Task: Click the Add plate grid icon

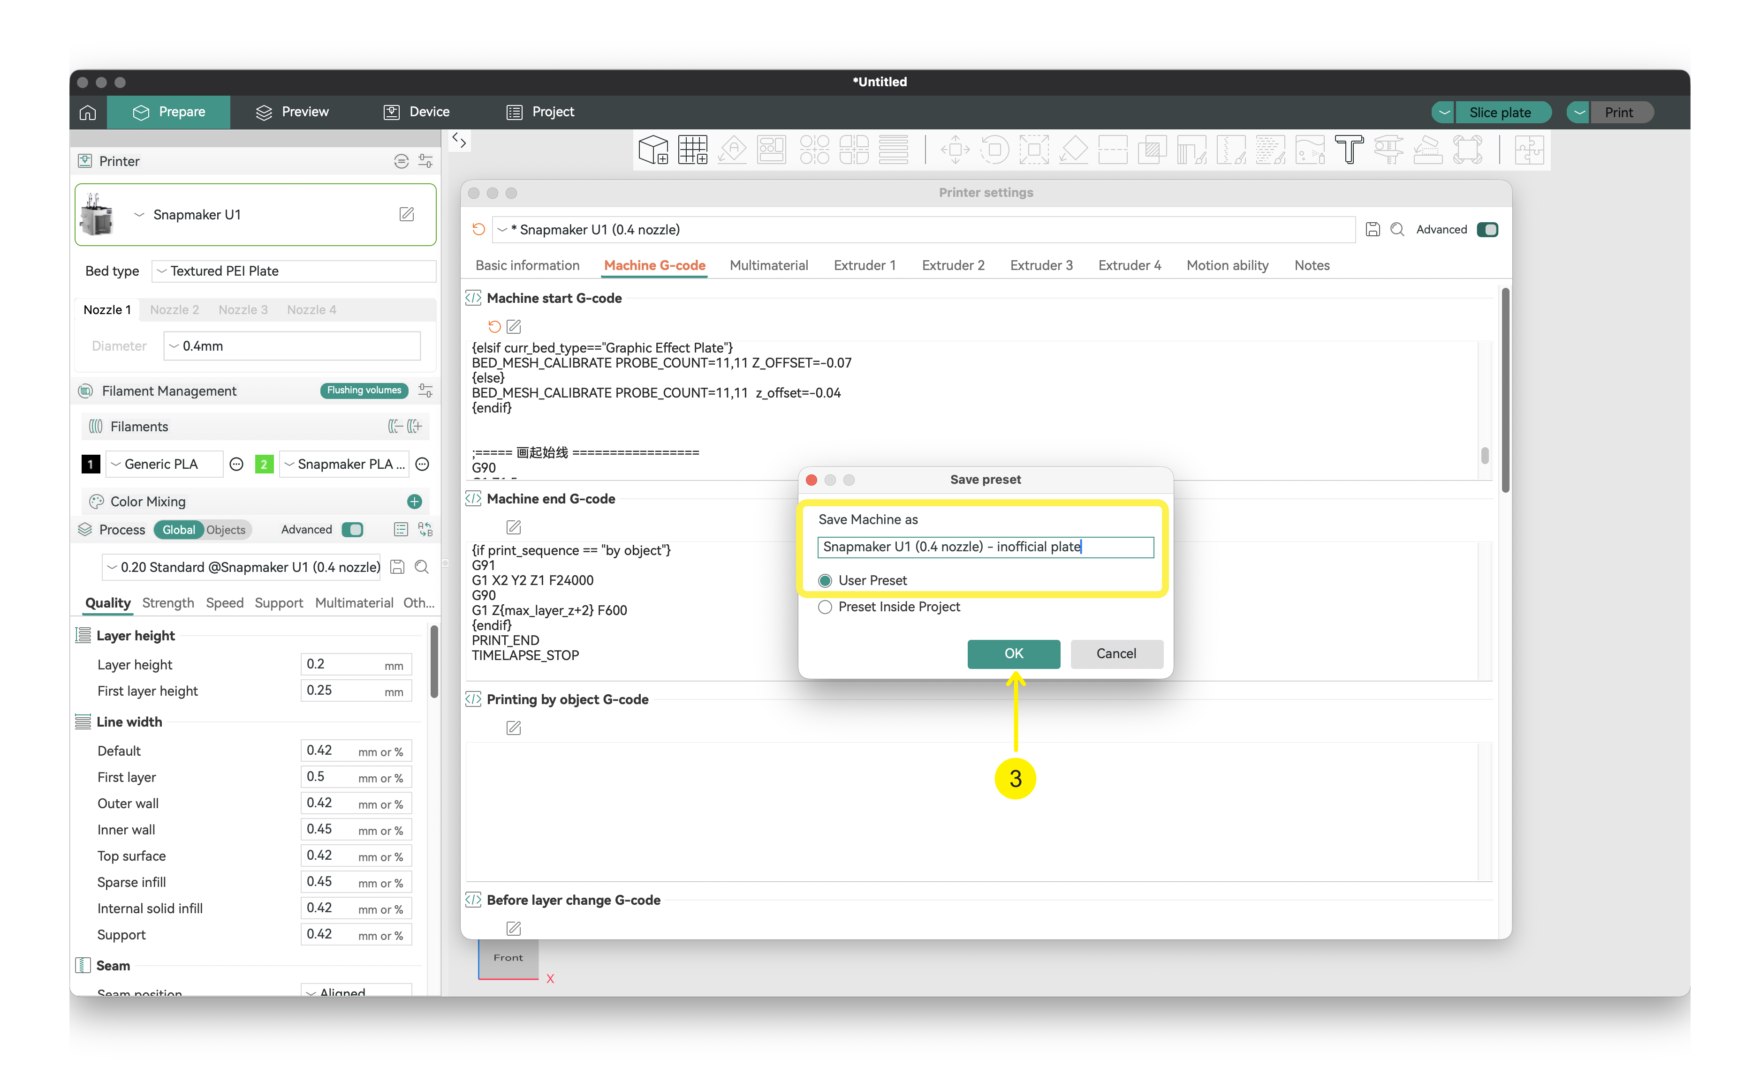Action: click(x=692, y=150)
